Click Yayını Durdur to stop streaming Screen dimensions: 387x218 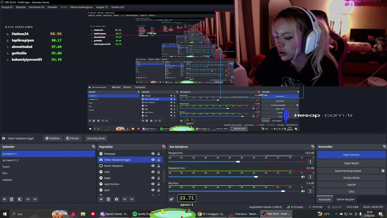[351, 155]
